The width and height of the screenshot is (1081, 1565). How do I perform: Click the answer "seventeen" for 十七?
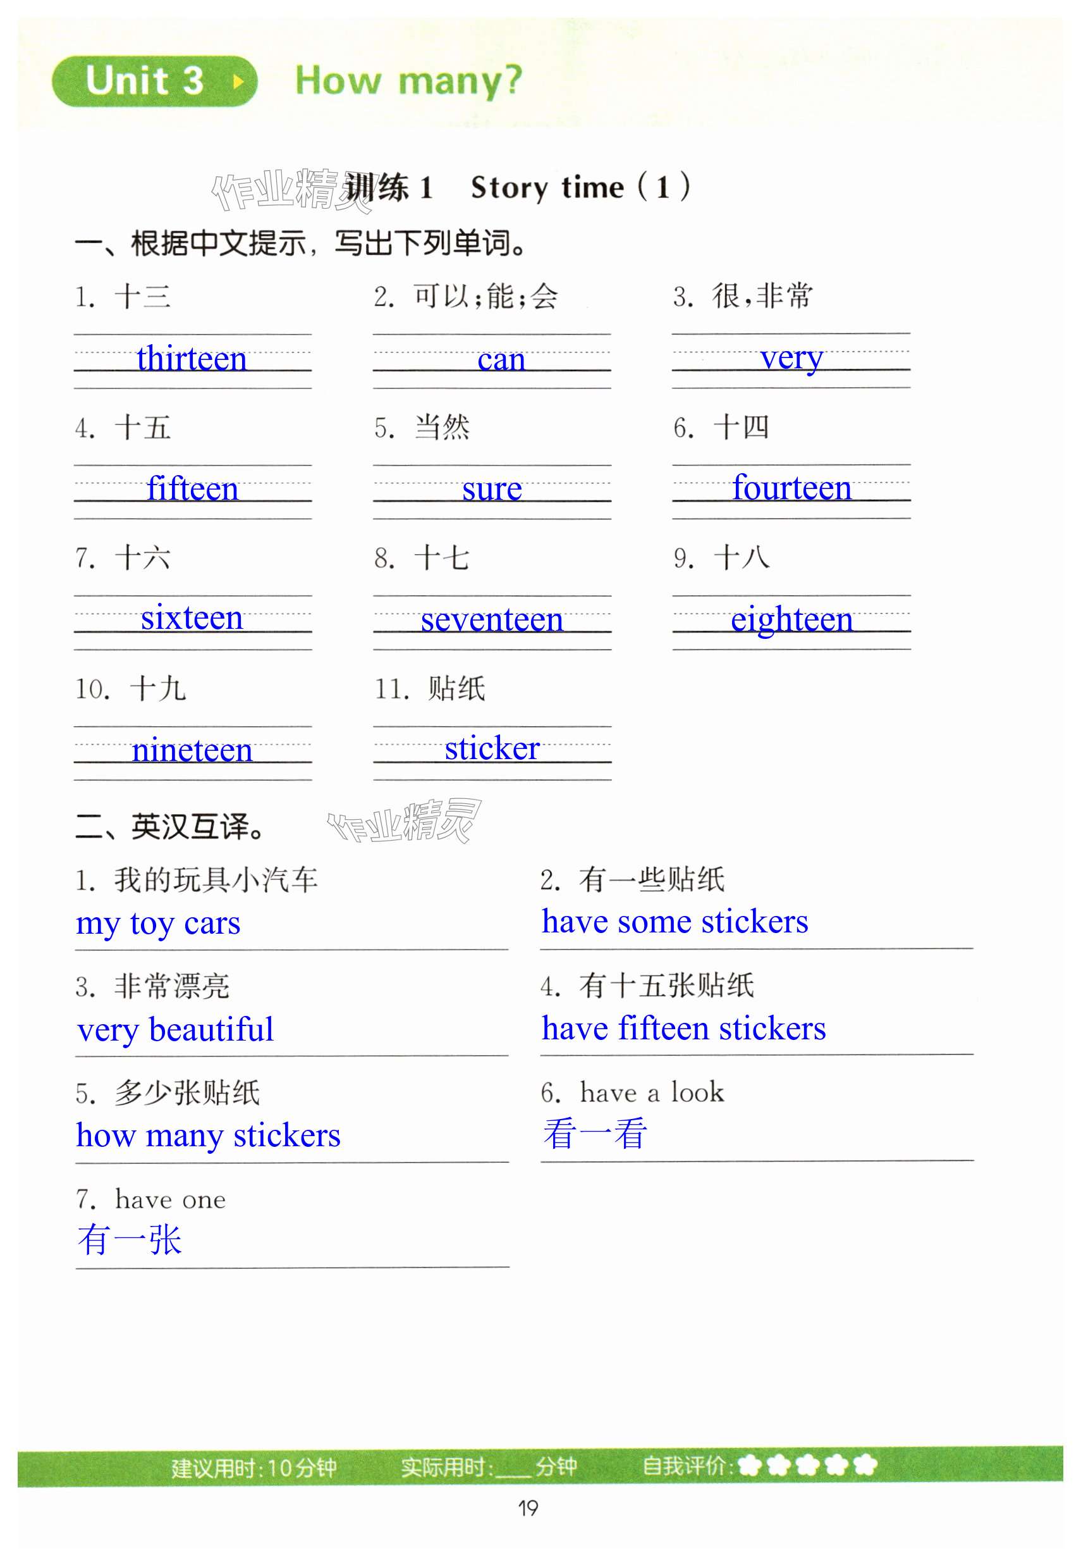point(492,619)
